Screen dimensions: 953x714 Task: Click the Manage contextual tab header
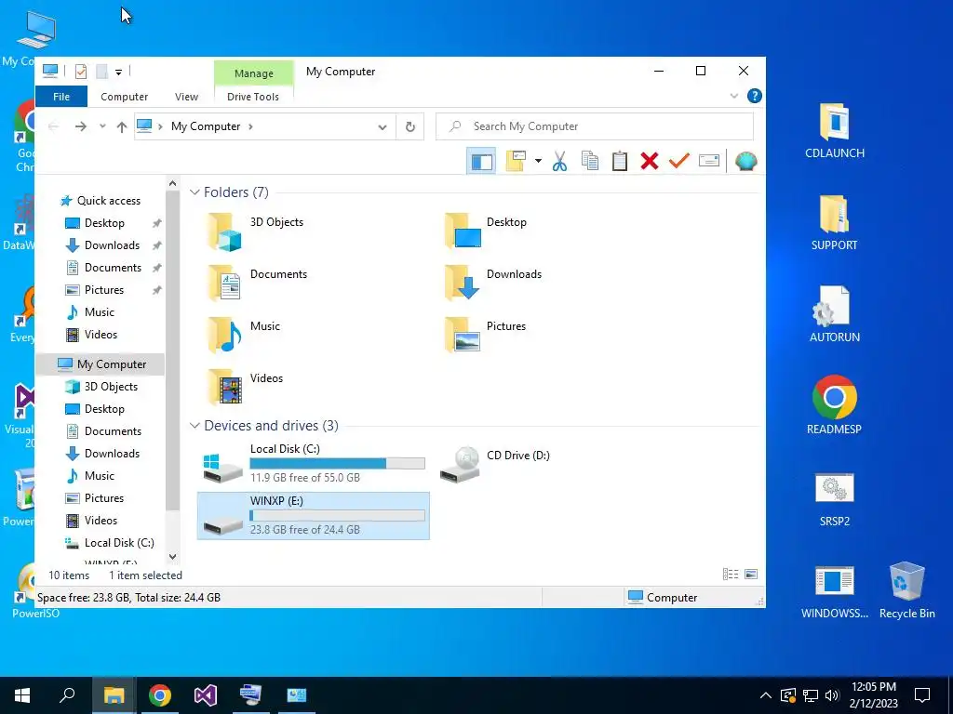click(254, 73)
